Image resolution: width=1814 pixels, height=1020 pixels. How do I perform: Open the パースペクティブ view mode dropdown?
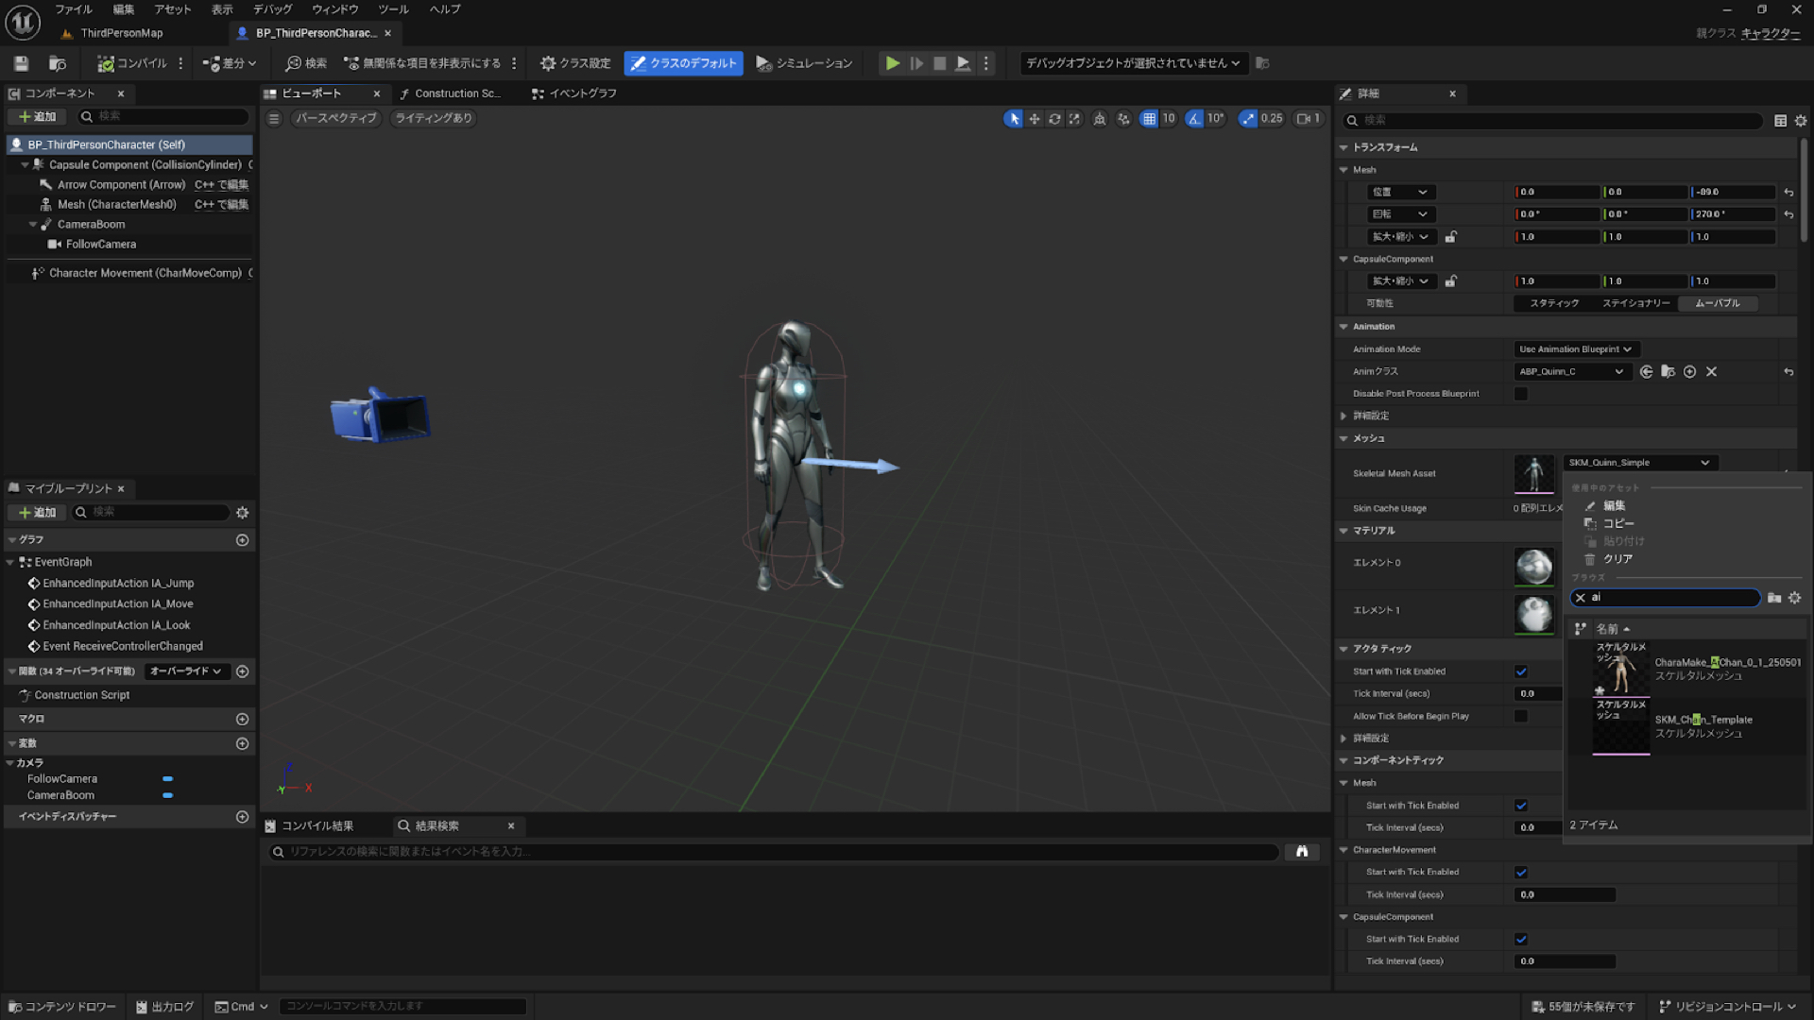[x=335, y=118]
